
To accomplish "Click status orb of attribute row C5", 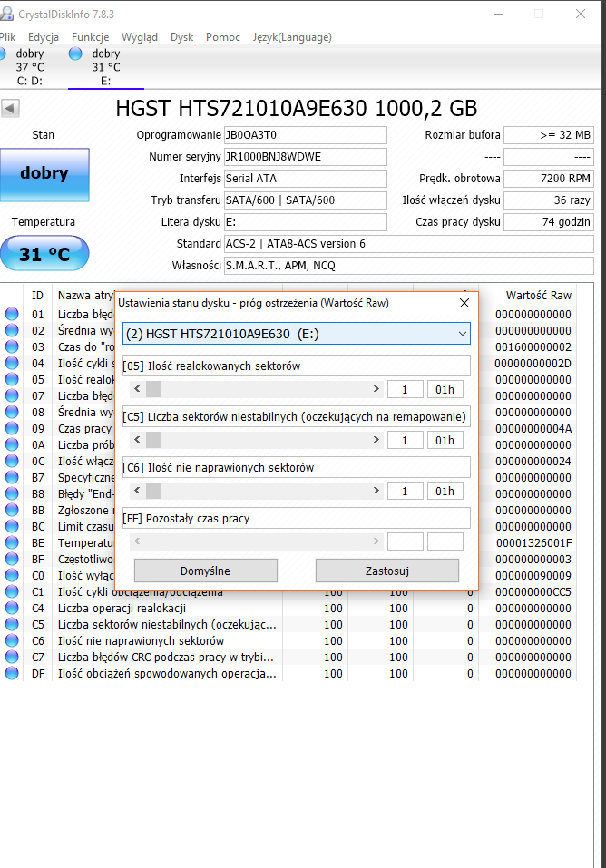I will pyautogui.click(x=12, y=624).
